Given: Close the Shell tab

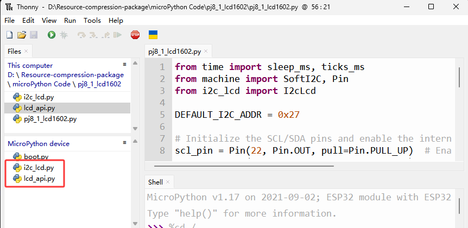Looking at the screenshot, I should point(168,182).
